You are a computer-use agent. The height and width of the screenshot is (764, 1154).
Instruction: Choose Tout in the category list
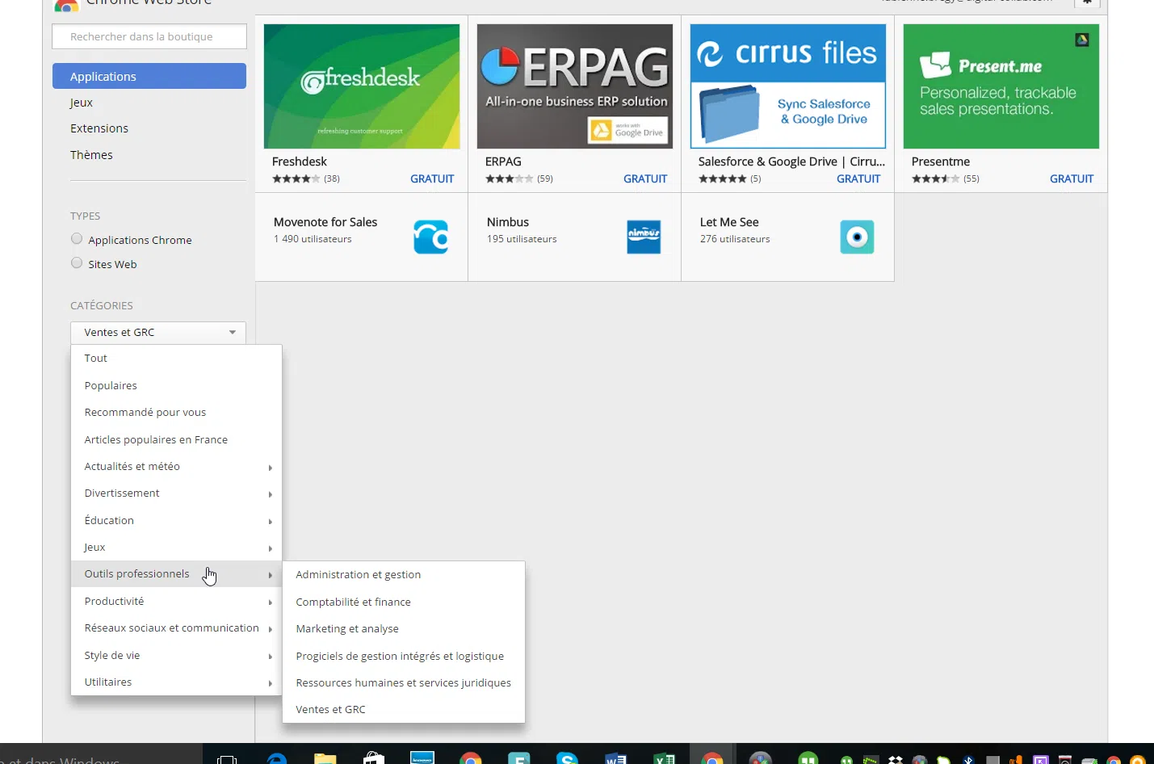coord(176,359)
